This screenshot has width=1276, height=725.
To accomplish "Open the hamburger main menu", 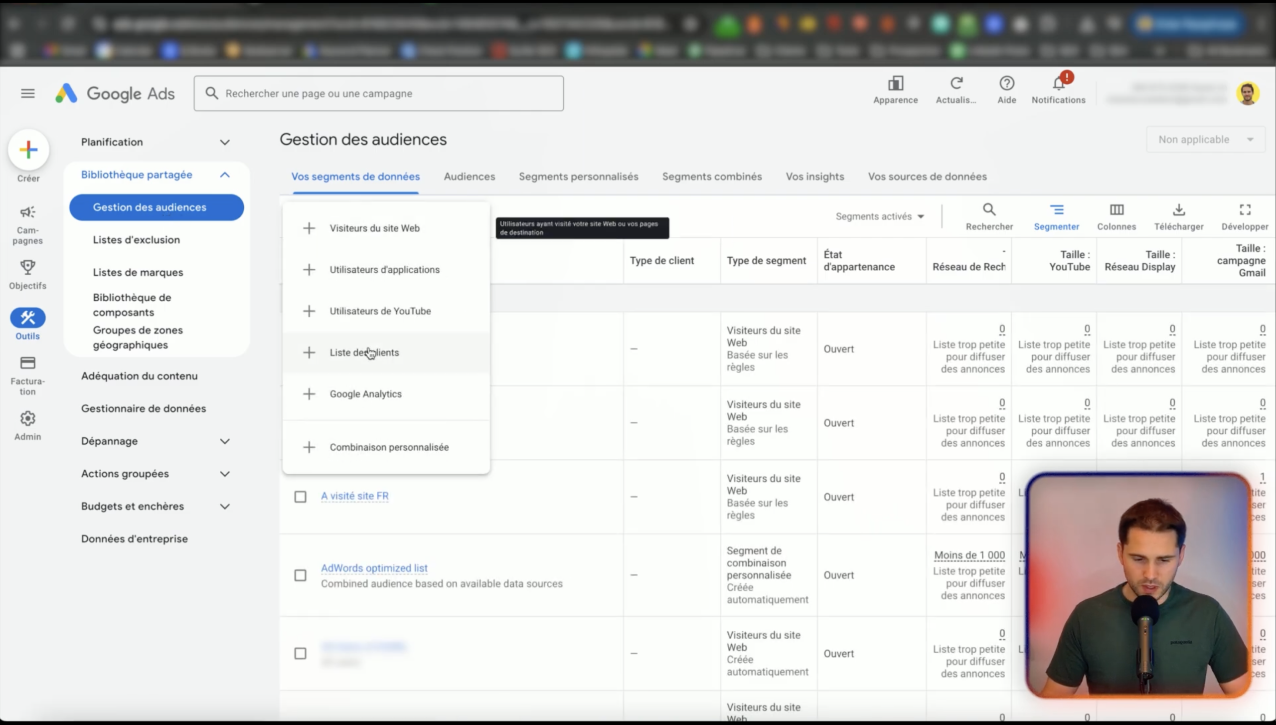I will pos(28,93).
